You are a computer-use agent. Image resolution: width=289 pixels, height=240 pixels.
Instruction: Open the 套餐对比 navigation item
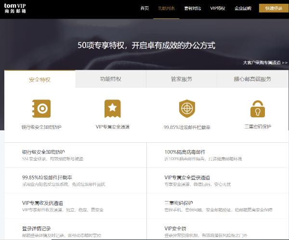[192, 8]
